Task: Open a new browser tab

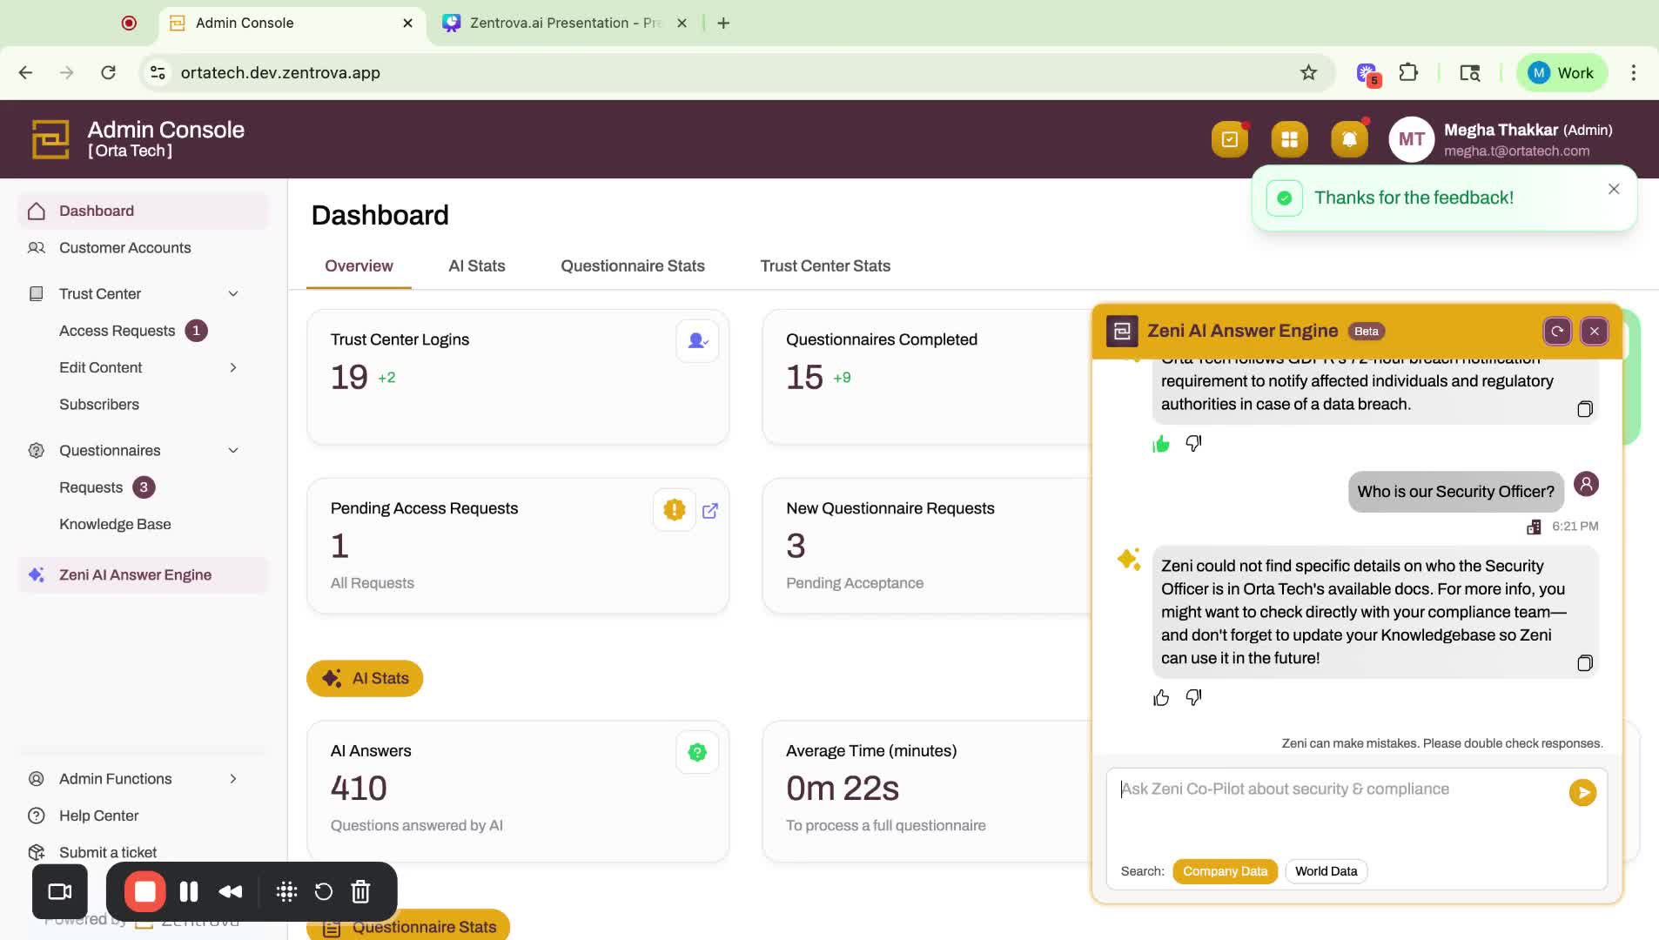Action: (723, 23)
